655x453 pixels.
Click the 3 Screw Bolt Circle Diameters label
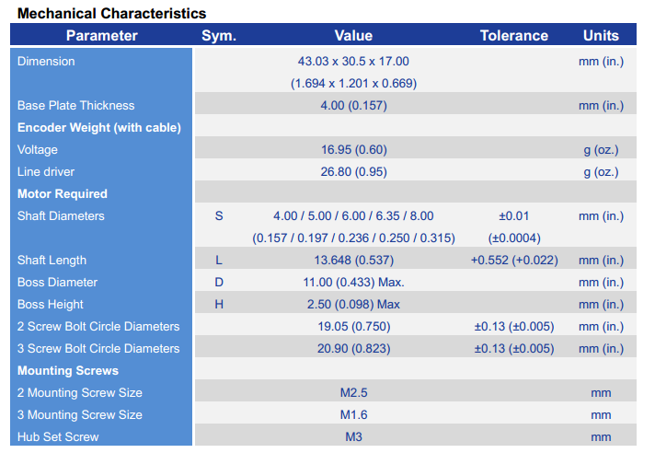point(98,349)
